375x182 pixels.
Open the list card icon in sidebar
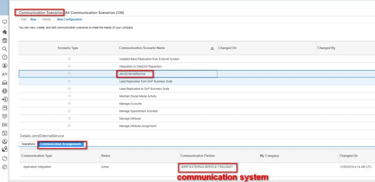tap(5, 125)
